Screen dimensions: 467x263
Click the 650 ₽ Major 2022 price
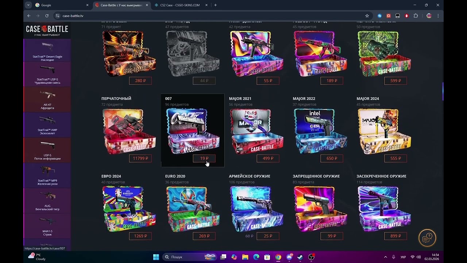point(332,158)
